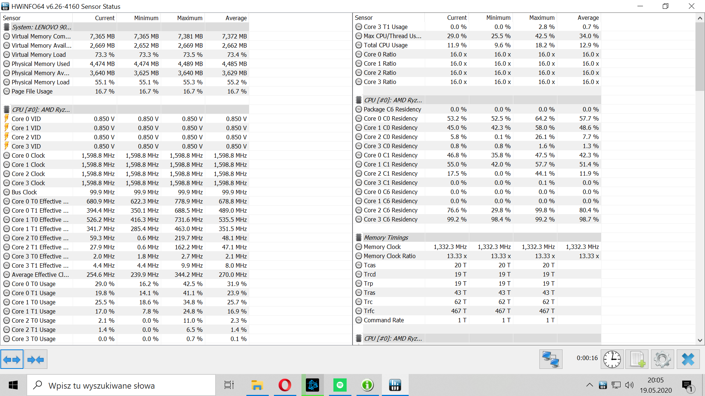Click the clock icon beside Bus Clock
This screenshot has height=396, width=705.
tap(6, 192)
